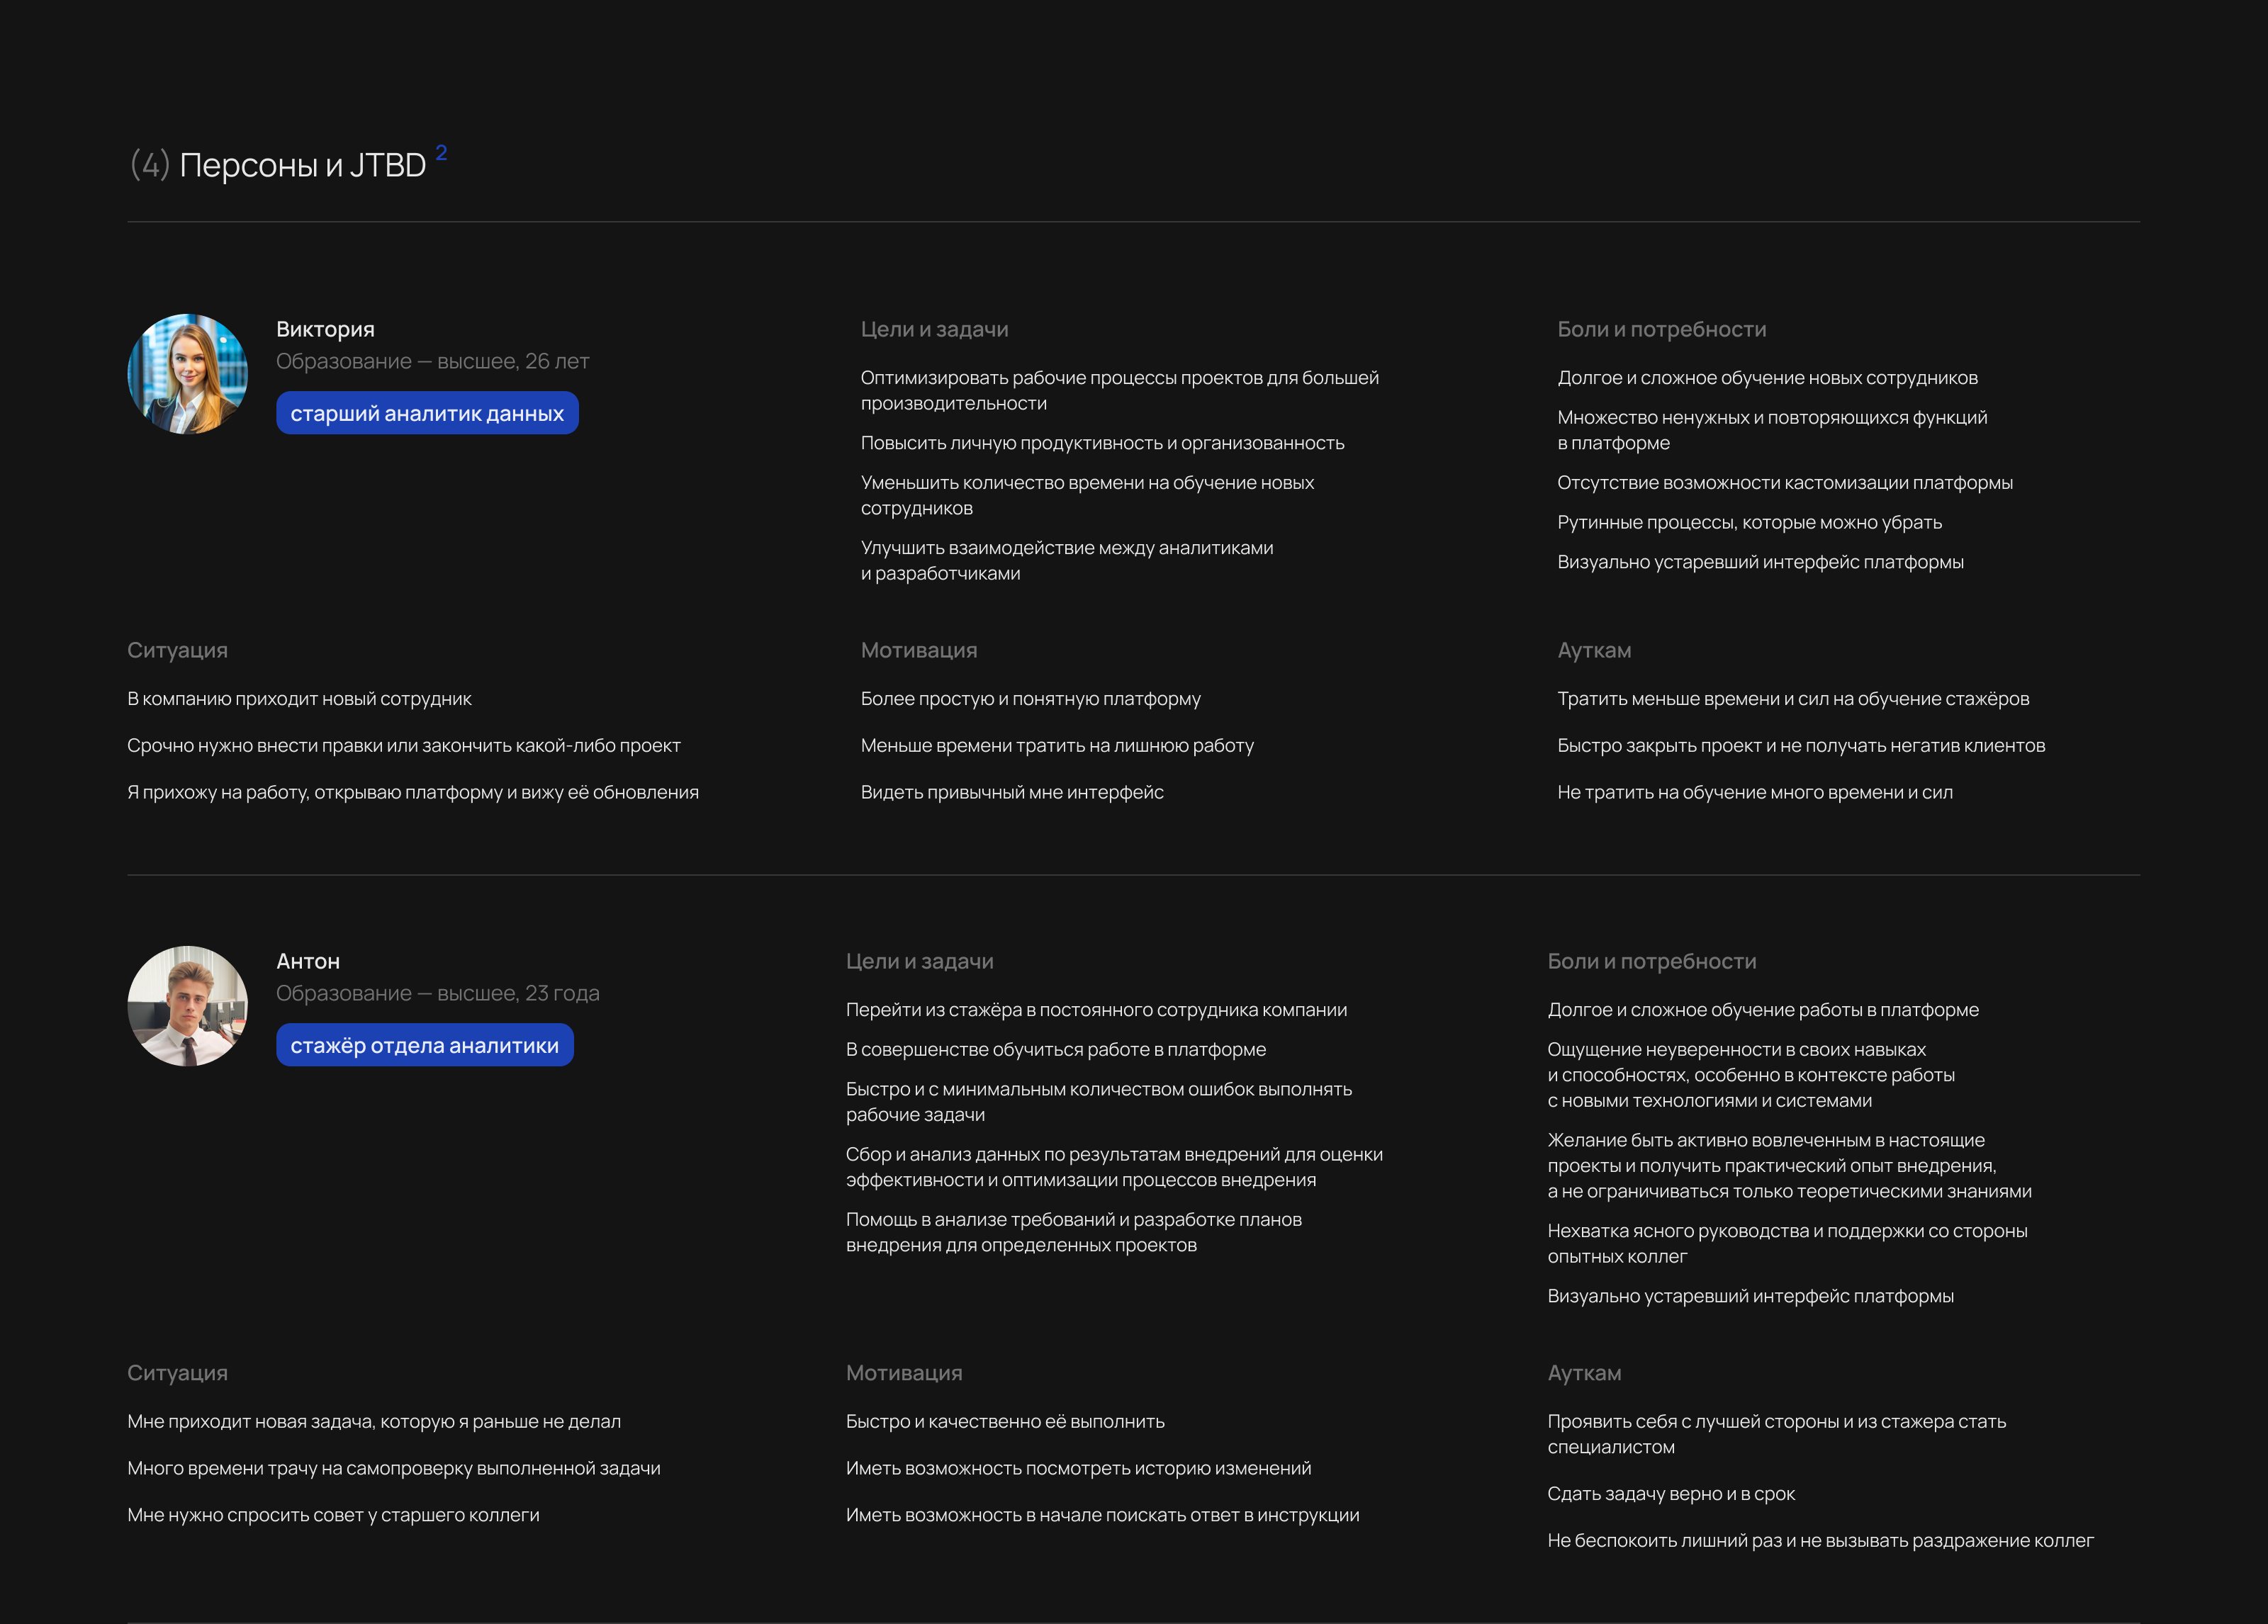The image size is (2268, 1624).
Task: Click 'Сдать задачу верно и в срок'
Action: coord(1670,1494)
